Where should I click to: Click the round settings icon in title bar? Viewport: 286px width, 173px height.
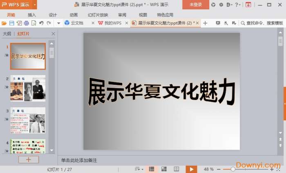point(221,5)
